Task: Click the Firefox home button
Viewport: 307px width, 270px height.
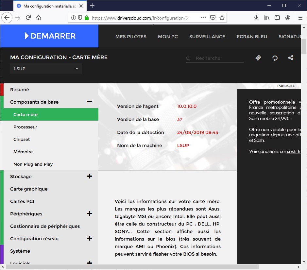Action: point(39,18)
